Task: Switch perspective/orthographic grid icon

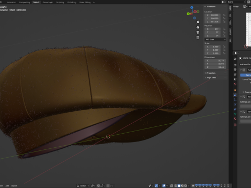Action: click(x=198, y=38)
